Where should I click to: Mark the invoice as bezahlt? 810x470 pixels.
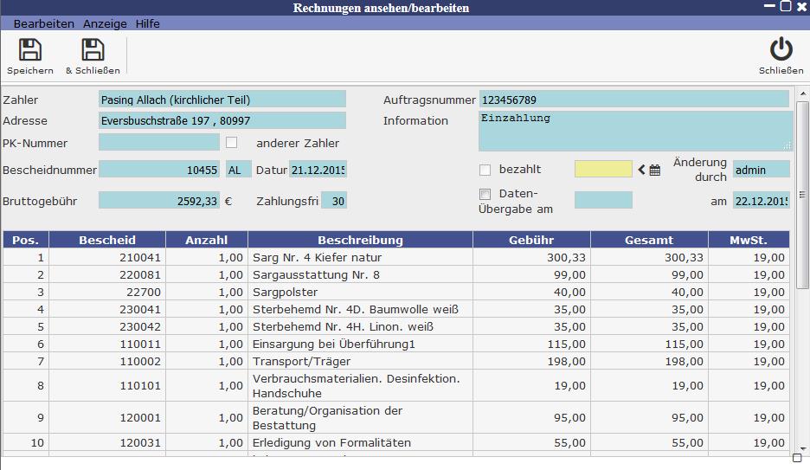click(x=485, y=170)
